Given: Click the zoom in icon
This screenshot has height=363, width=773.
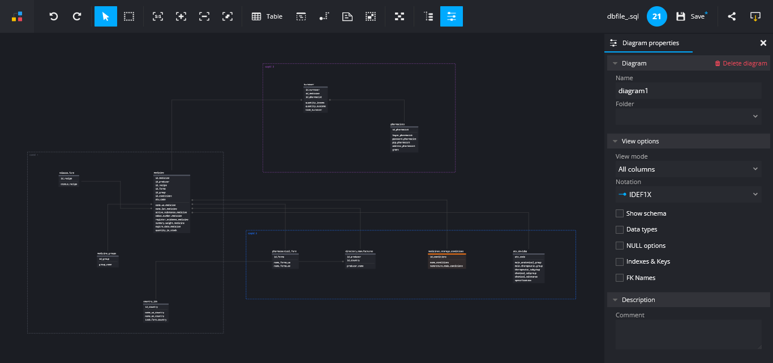Looking at the screenshot, I should pos(181,16).
